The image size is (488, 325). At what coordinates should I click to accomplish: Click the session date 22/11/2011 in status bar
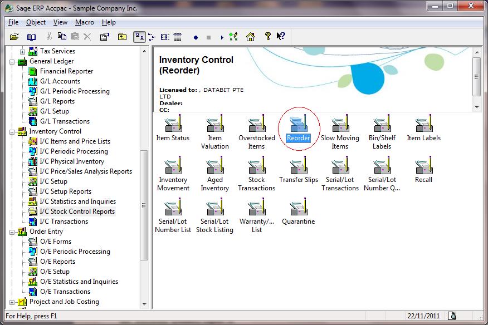423,316
